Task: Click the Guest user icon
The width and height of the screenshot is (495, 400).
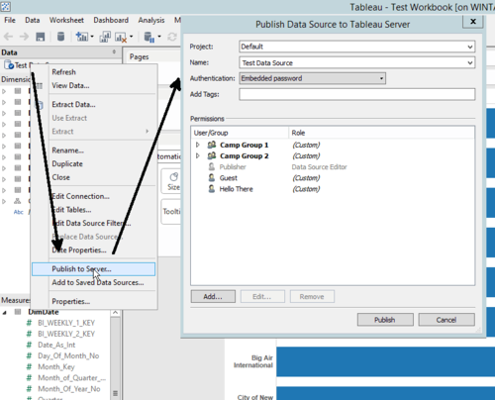Action: click(x=212, y=178)
